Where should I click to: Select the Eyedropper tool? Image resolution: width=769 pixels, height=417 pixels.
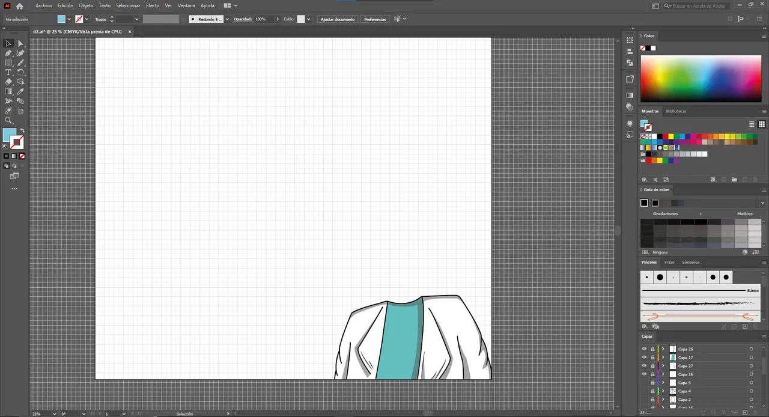click(x=20, y=91)
